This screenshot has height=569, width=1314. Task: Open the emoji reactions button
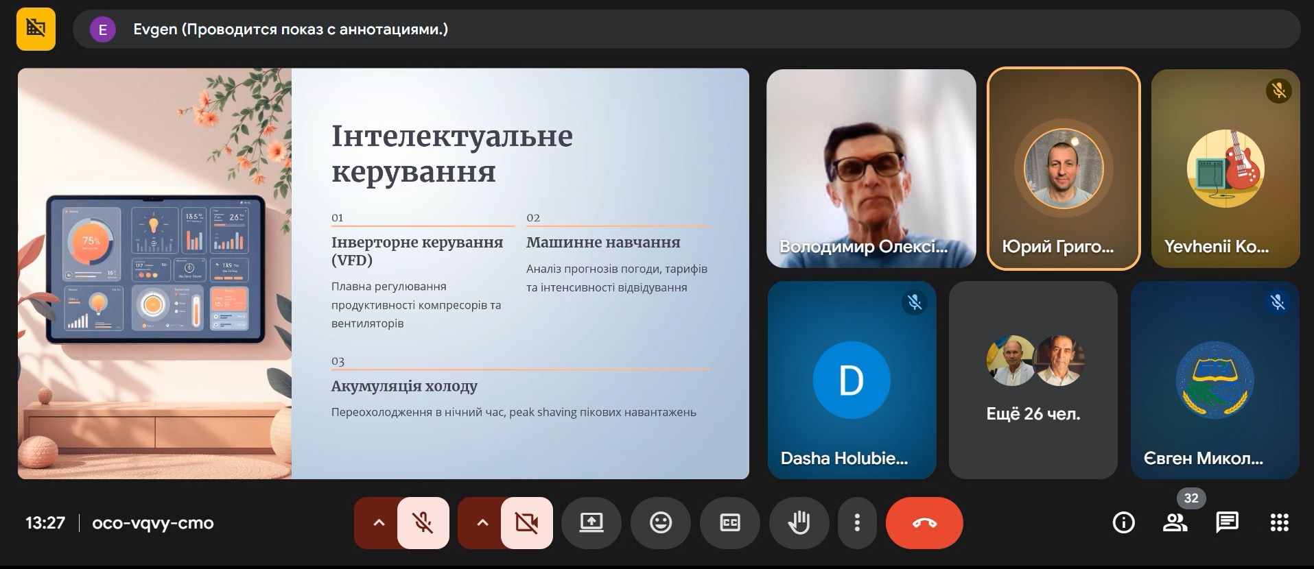click(x=660, y=523)
